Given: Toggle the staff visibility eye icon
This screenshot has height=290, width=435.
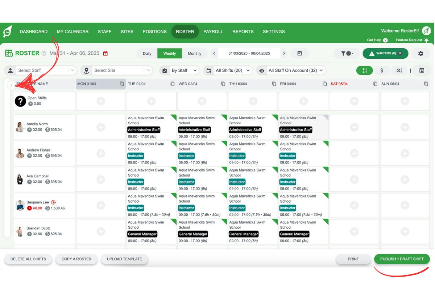Looking at the screenshot, I should (262, 70).
